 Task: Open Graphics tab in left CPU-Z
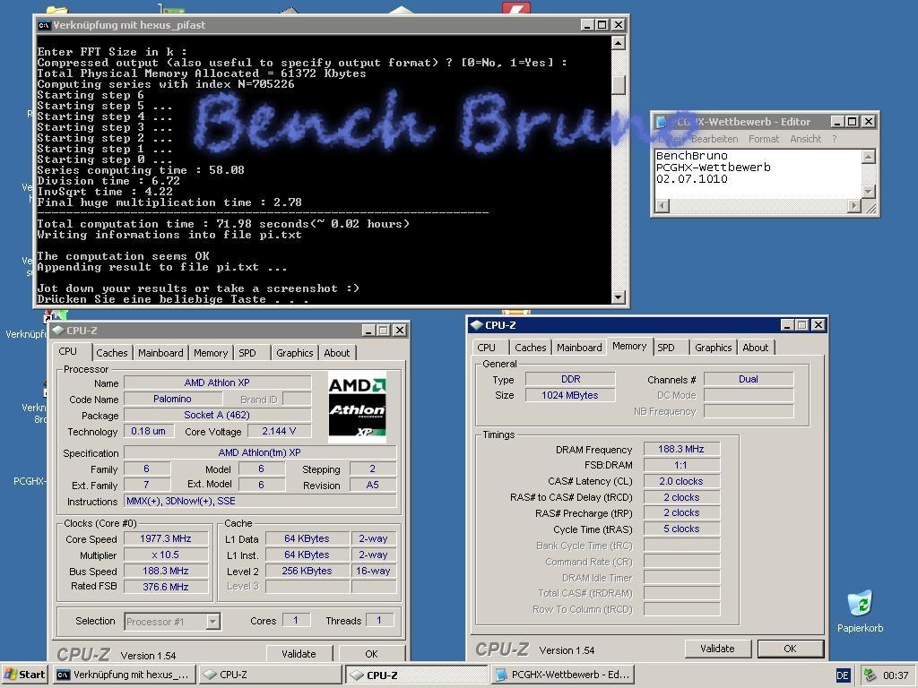294,353
